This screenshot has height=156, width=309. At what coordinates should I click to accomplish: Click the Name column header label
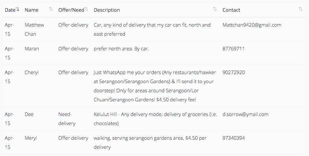(x=31, y=10)
